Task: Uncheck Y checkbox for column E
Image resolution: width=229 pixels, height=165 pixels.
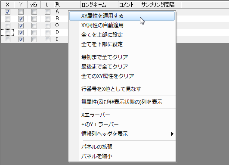Action: pos(21,39)
